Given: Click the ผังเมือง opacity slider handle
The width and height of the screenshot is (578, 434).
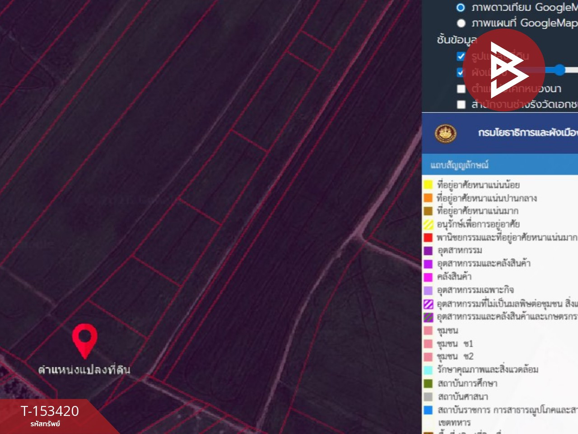Looking at the screenshot, I should click(559, 70).
